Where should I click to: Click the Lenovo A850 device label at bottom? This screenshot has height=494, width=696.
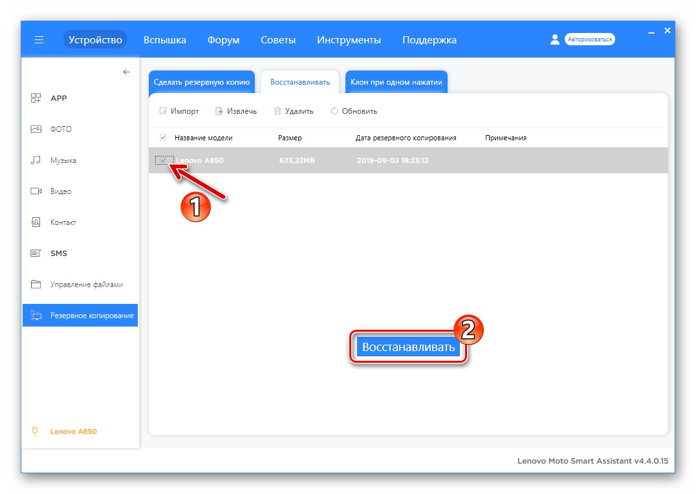73,431
